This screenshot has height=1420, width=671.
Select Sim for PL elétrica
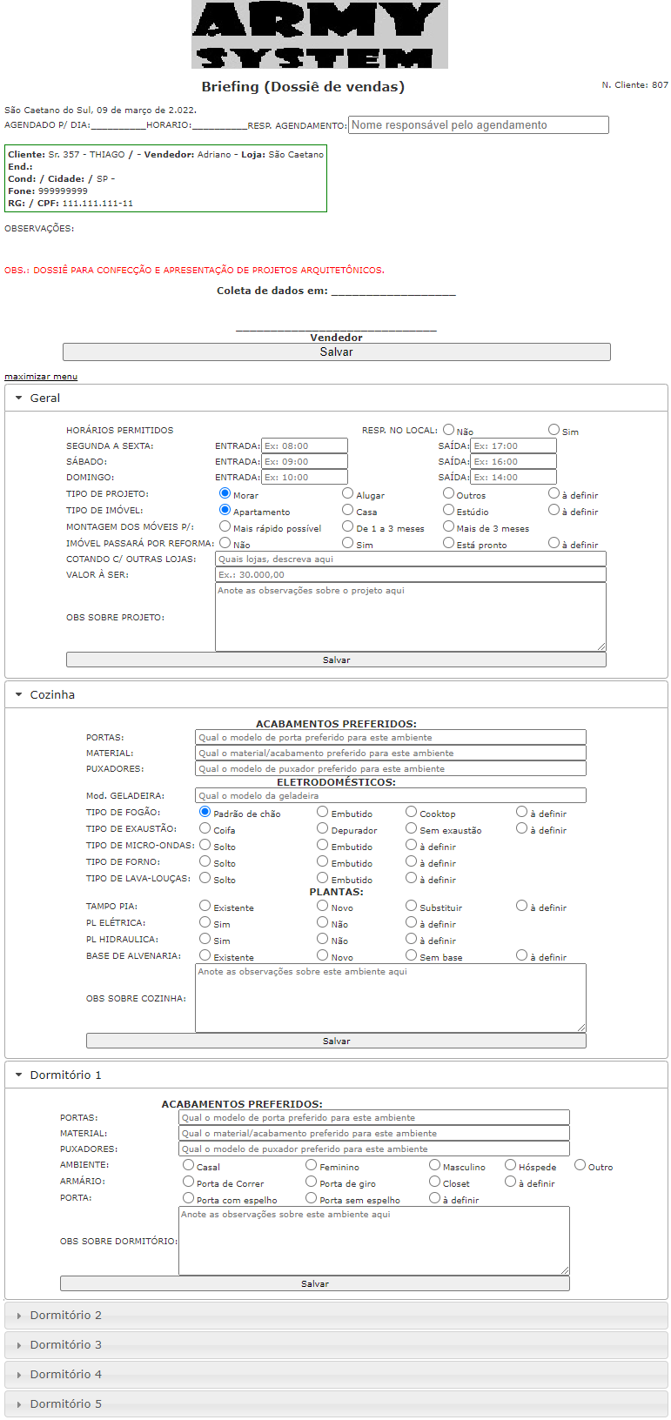205,921
